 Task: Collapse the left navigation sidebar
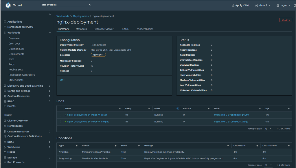pyautogui.click(x=50, y=14)
